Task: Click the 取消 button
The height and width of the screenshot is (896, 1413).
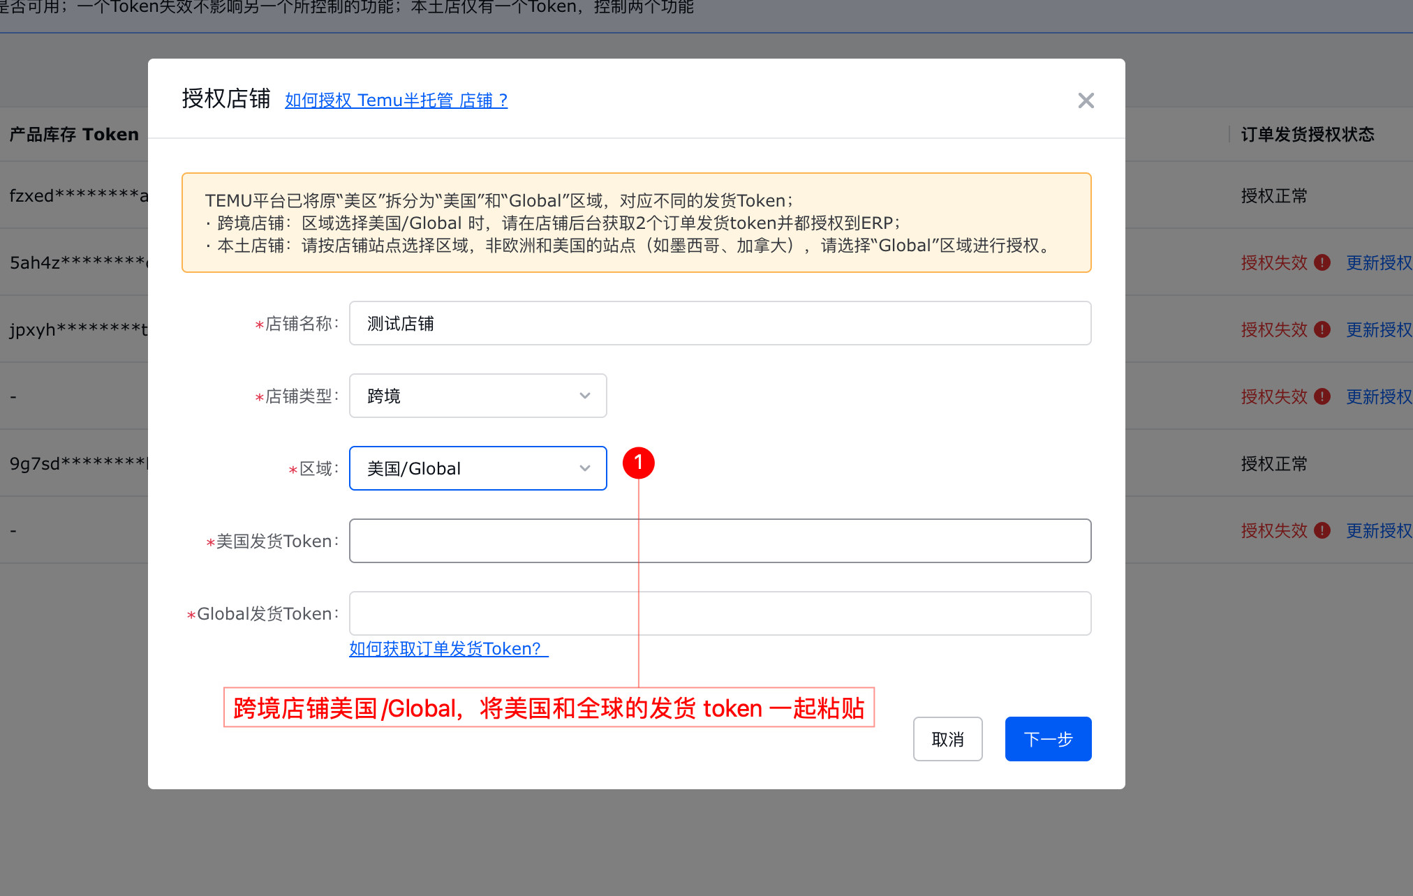Action: coord(947,739)
